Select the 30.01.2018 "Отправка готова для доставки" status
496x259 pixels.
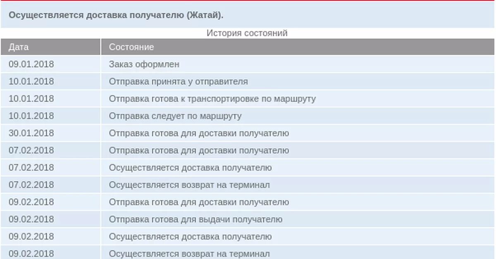click(x=199, y=133)
